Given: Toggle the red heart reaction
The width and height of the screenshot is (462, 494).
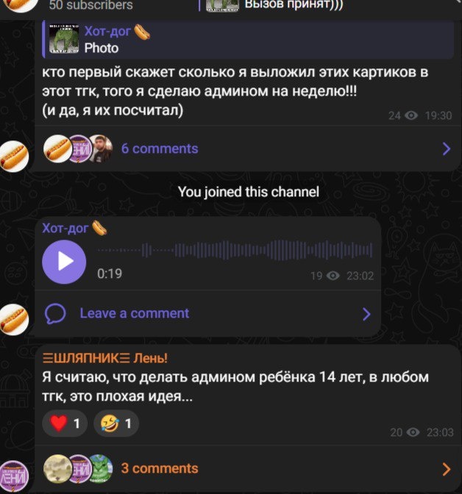Looking at the screenshot, I should [65, 423].
